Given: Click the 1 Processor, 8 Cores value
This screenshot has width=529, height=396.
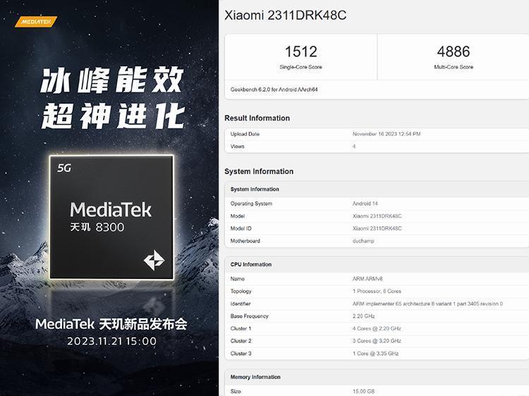Looking at the screenshot, I should tap(377, 291).
